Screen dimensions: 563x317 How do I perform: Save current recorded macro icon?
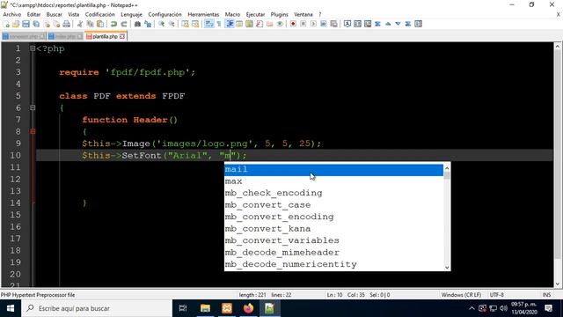333,24
